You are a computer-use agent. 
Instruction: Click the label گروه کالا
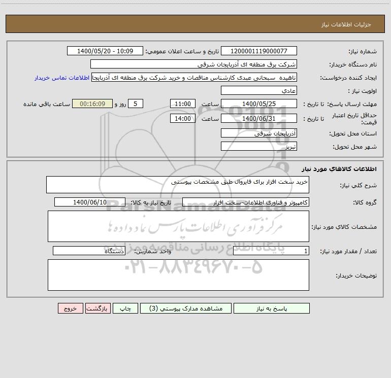tap(365, 202)
